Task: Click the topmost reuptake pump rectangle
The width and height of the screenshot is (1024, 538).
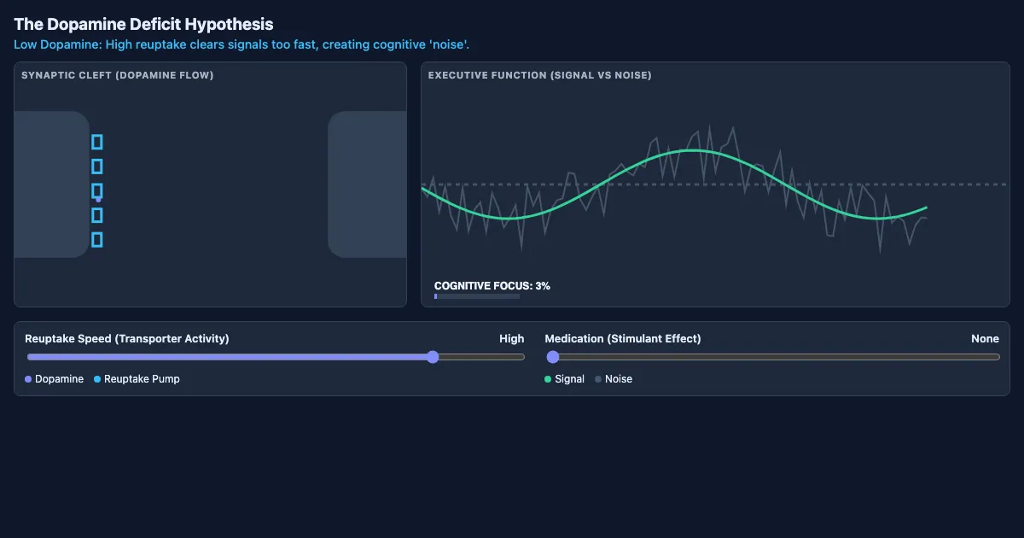Action: (x=97, y=142)
